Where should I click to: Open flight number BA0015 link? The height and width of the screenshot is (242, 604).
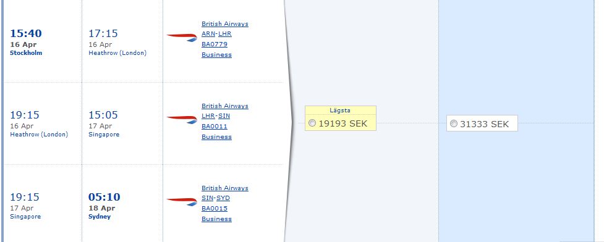click(215, 209)
